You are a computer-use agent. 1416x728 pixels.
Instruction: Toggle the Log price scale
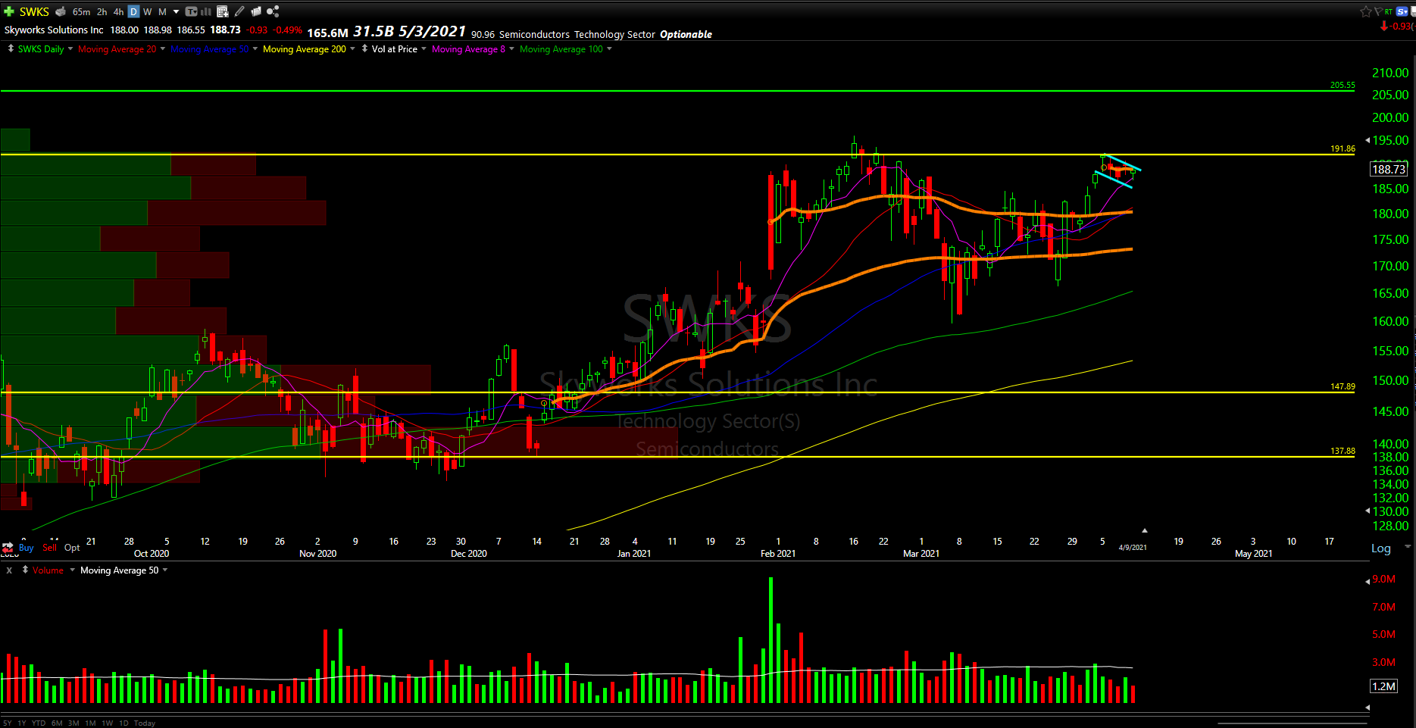[1381, 548]
